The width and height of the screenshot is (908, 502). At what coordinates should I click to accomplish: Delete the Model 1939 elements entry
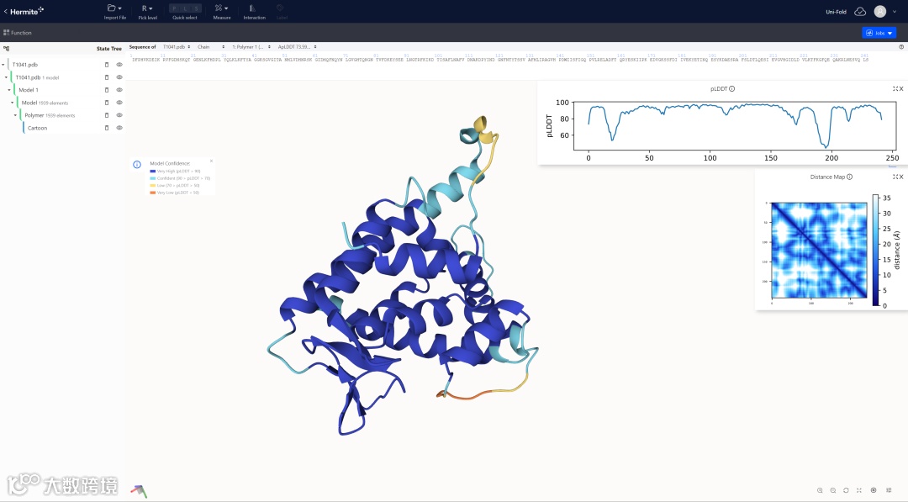point(107,103)
